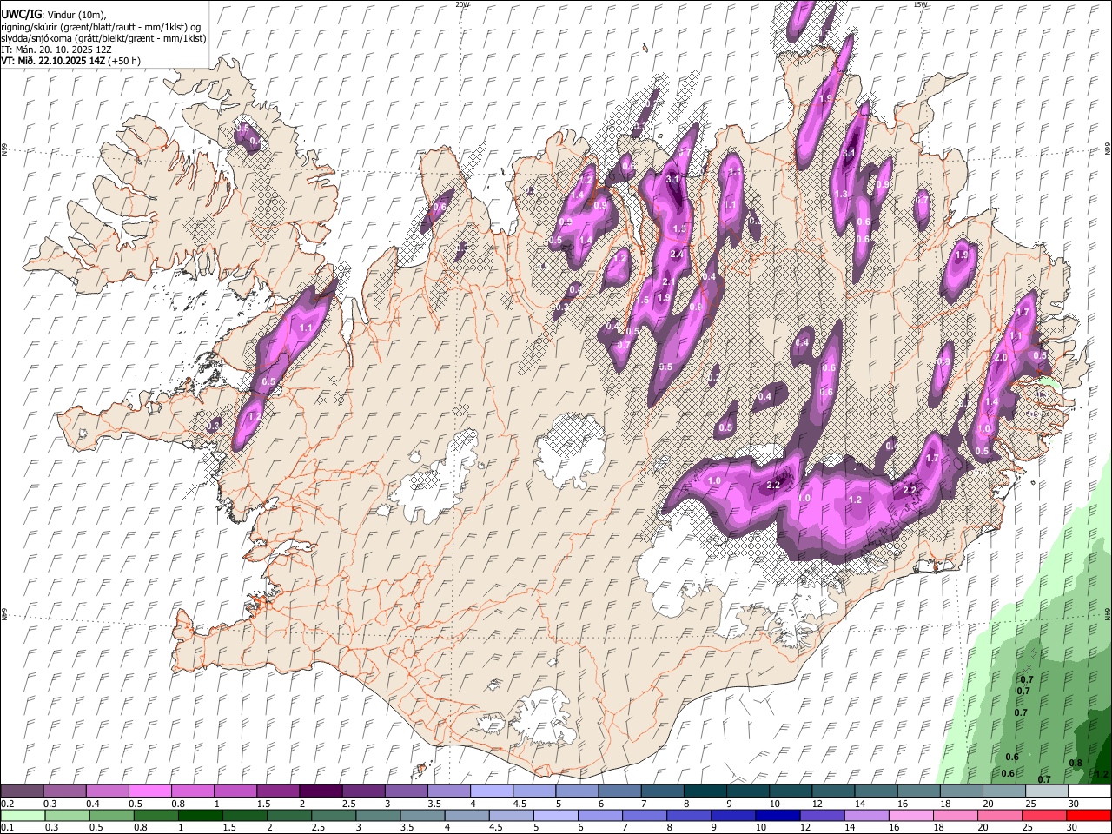Click the 'rigning/skúrir' legend description line
This screenshot has height=834, width=1112.
tap(103, 26)
